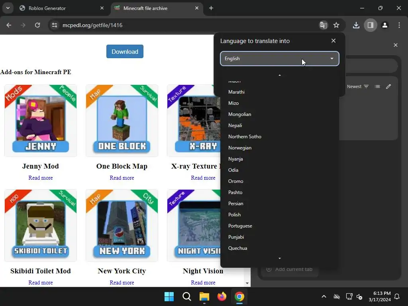
Task: Launch Firefox from the taskbar
Action: [x=222, y=296]
